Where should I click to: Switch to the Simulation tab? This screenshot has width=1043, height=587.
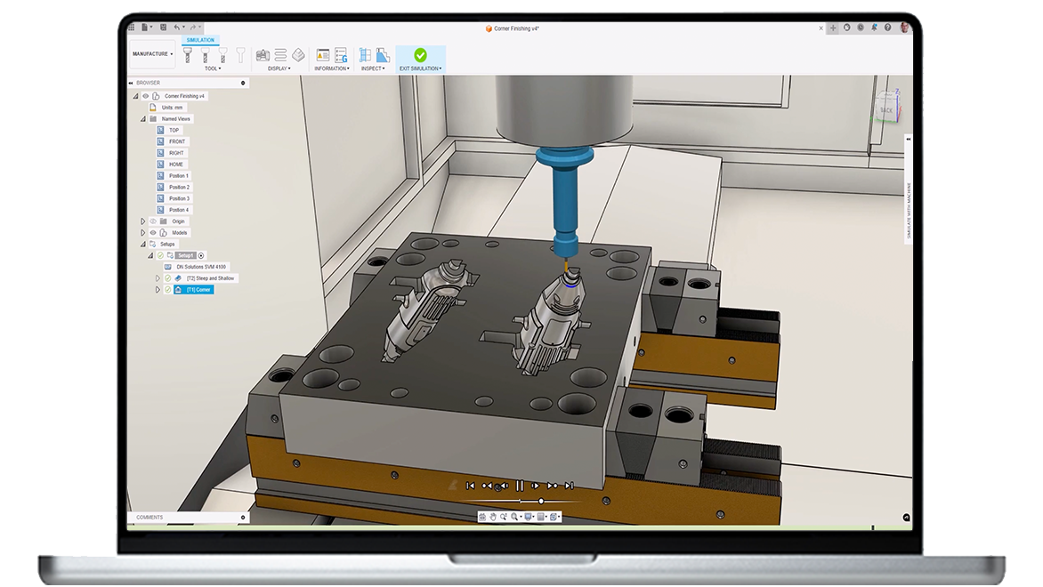tap(199, 39)
